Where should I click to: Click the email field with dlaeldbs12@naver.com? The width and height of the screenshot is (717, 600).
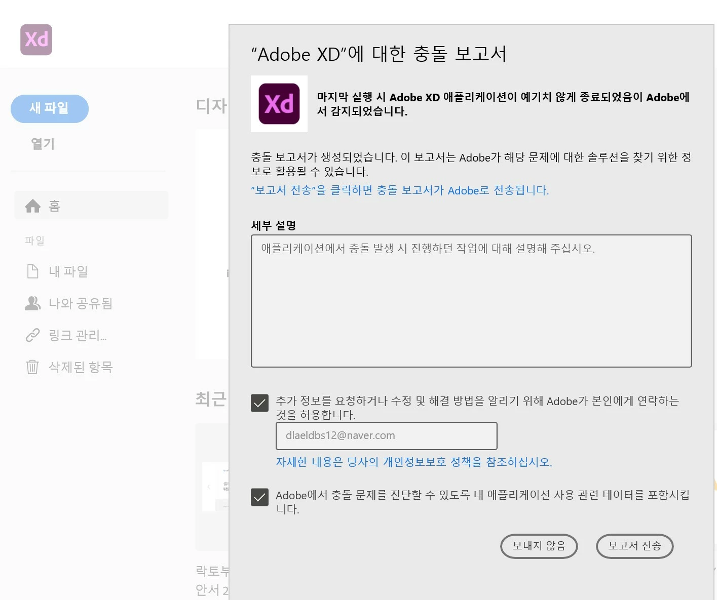[386, 435]
